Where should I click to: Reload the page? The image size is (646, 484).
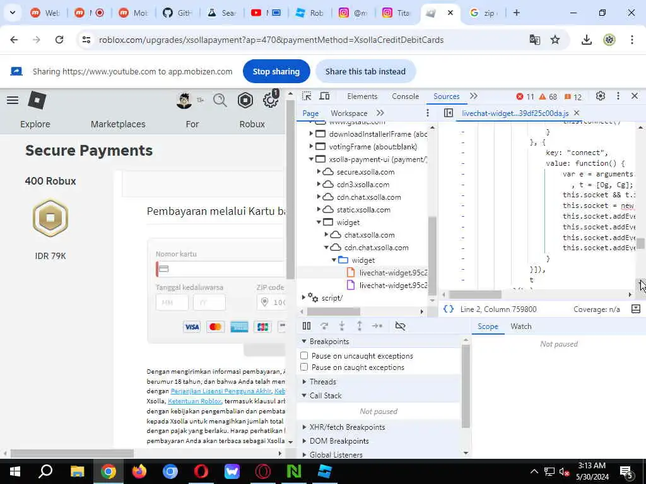point(59,40)
